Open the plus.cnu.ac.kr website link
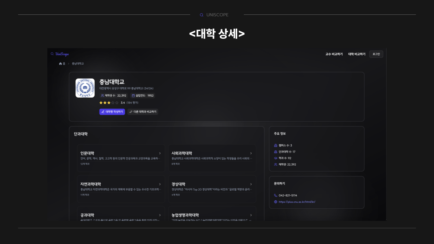This screenshot has height=244, width=434. point(297,202)
